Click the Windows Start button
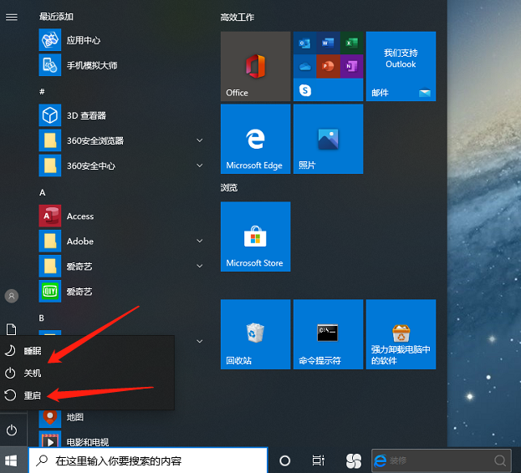 (12, 460)
